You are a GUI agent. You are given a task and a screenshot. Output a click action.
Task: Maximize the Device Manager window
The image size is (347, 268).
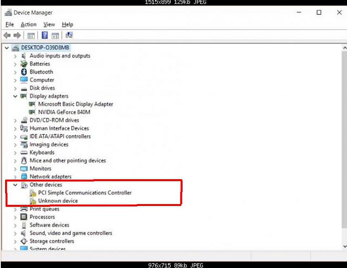point(319,12)
